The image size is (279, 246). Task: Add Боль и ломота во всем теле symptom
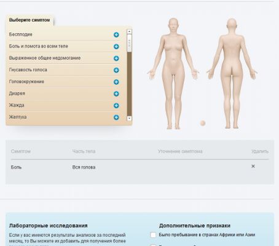pyautogui.click(x=116, y=47)
